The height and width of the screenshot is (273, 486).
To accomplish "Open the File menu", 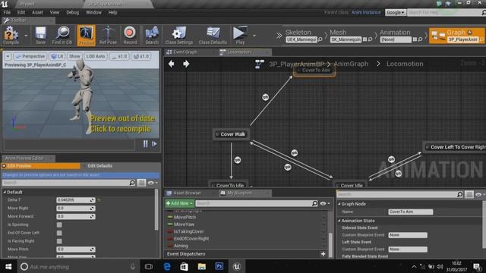I will click(7, 12).
